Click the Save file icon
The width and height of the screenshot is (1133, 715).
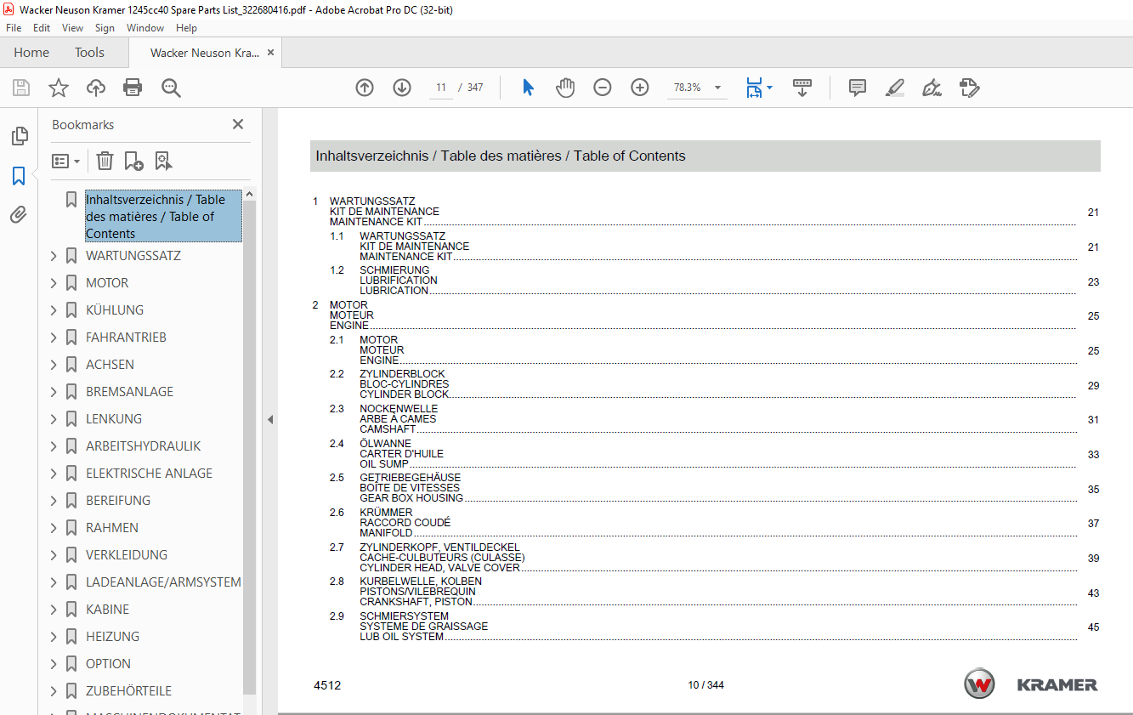point(20,88)
